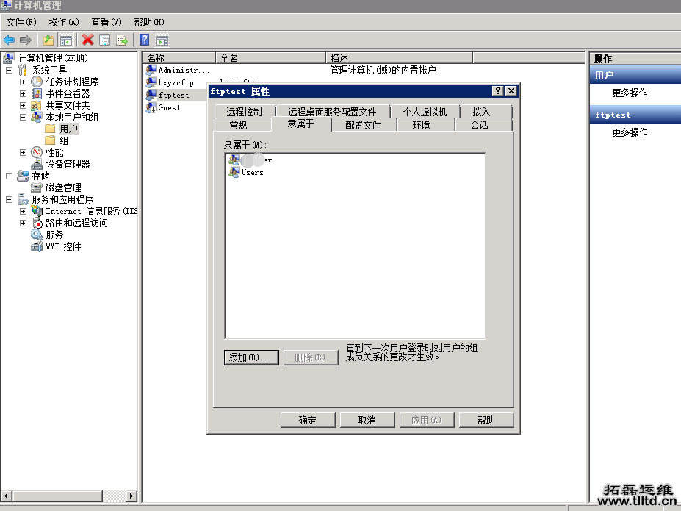
Task: Click the Show/Hide action pane toolbar icon
Action: [161, 40]
